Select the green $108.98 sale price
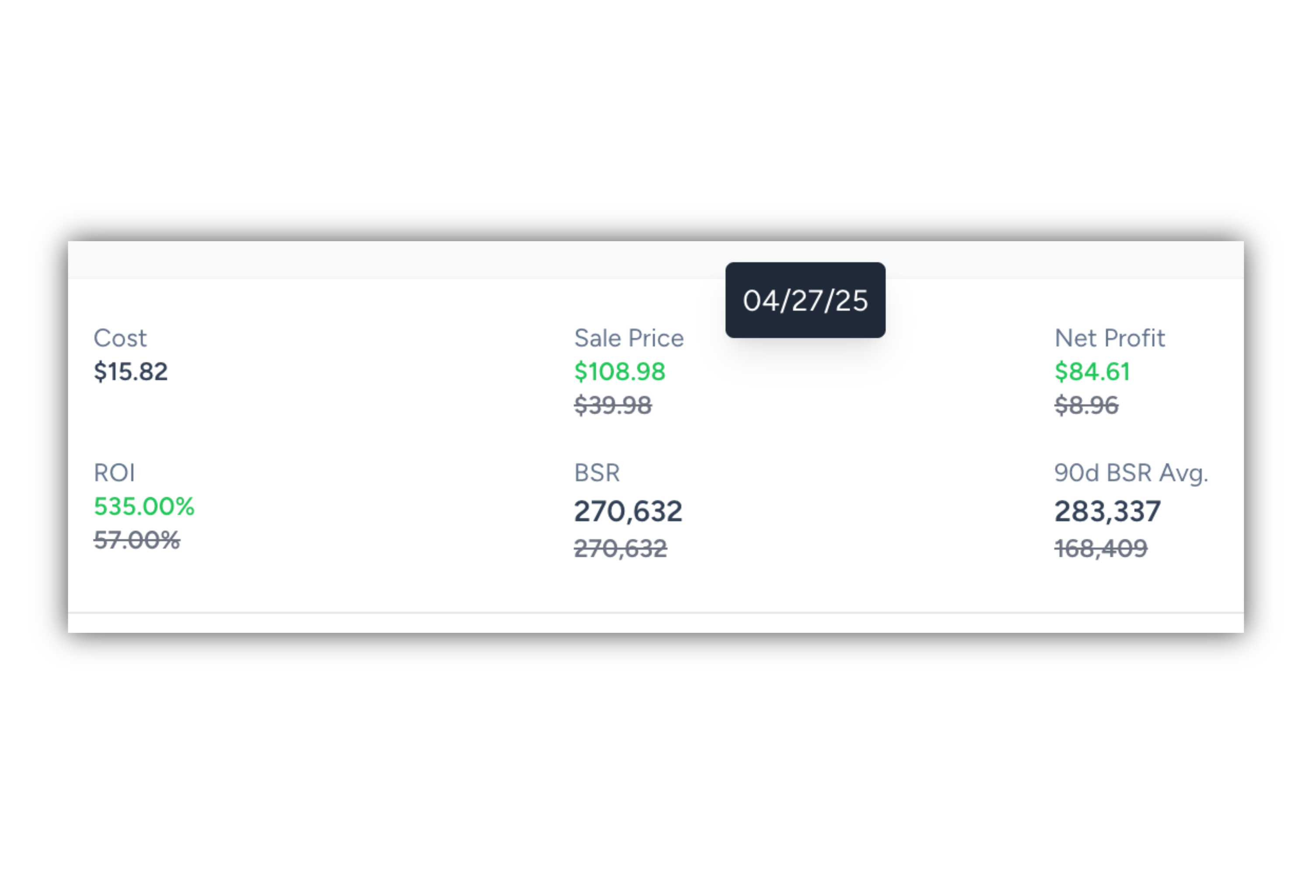Image resolution: width=1312 pixels, height=874 pixels. point(620,372)
